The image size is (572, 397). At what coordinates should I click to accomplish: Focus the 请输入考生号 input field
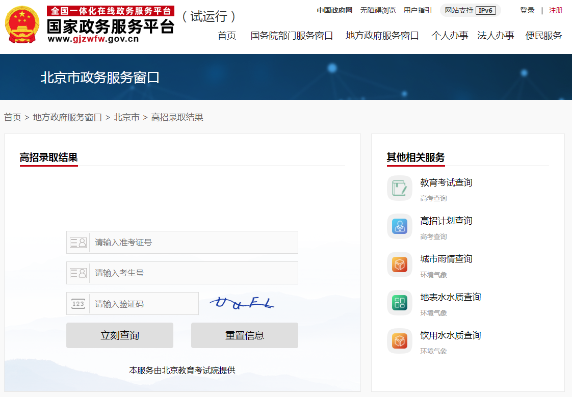click(x=193, y=273)
